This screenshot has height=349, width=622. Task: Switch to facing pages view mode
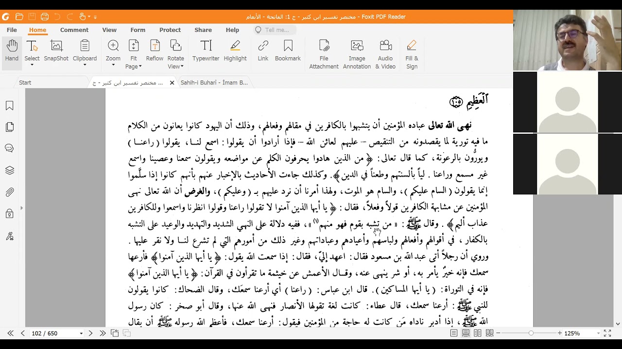pyautogui.click(x=478, y=333)
